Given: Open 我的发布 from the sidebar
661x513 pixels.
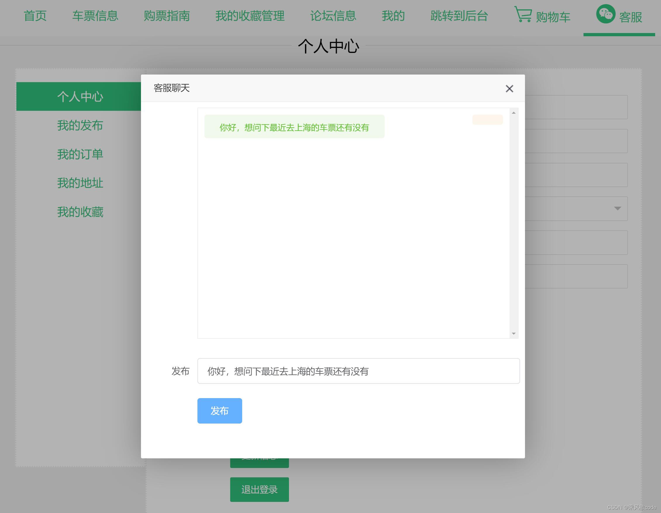Looking at the screenshot, I should (x=80, y=125).
